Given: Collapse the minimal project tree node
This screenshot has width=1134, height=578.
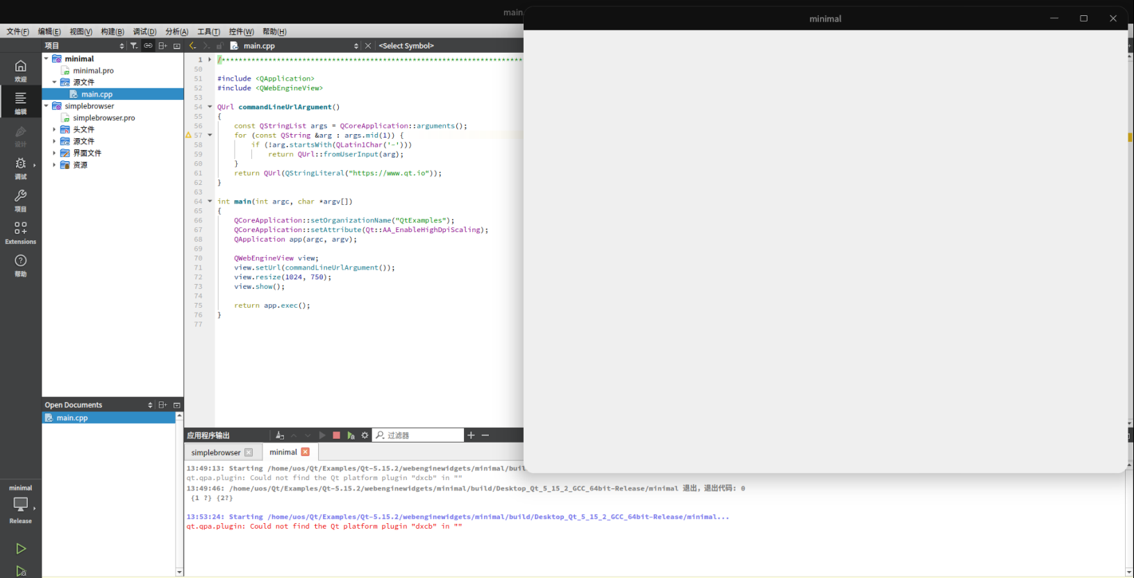Looking at the screenshot, I should tap(47, 59).
